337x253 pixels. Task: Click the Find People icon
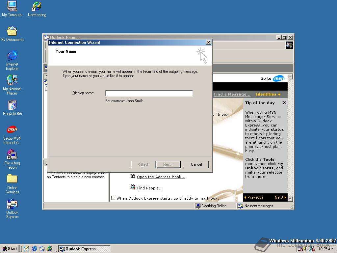[x=132, y=187]
